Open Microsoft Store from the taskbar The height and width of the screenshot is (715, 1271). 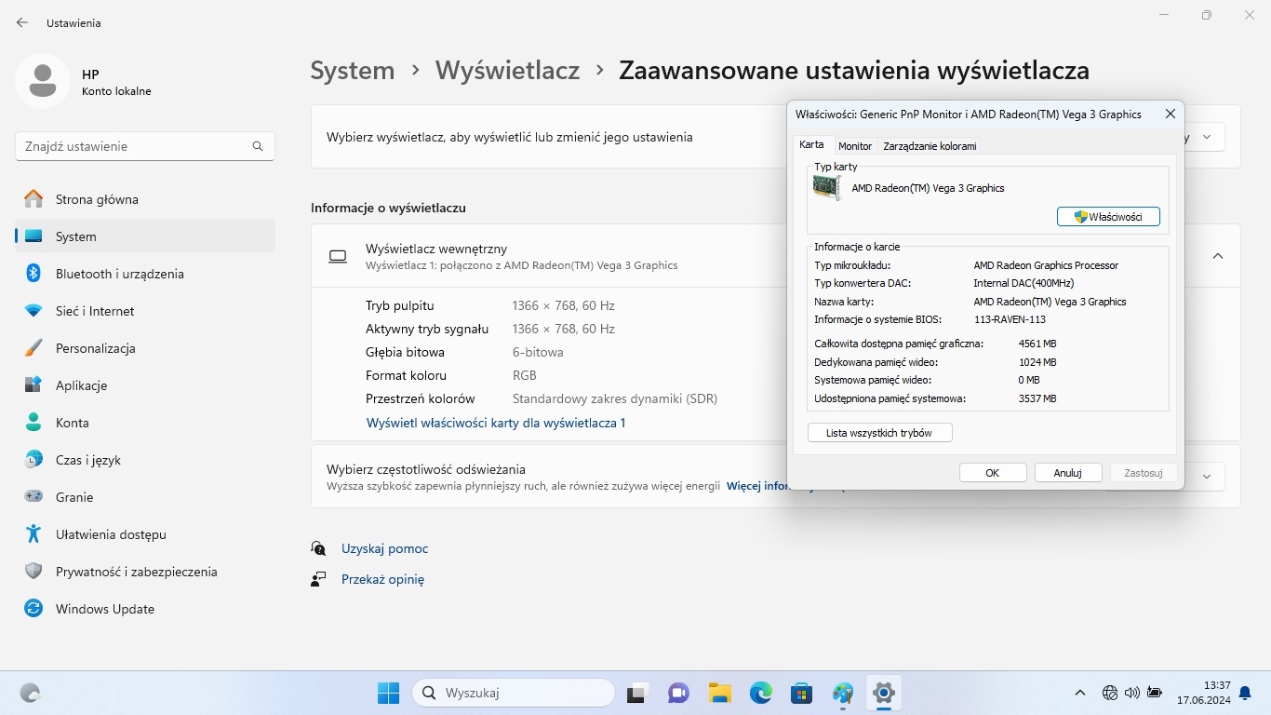click(x=801, y=693)
